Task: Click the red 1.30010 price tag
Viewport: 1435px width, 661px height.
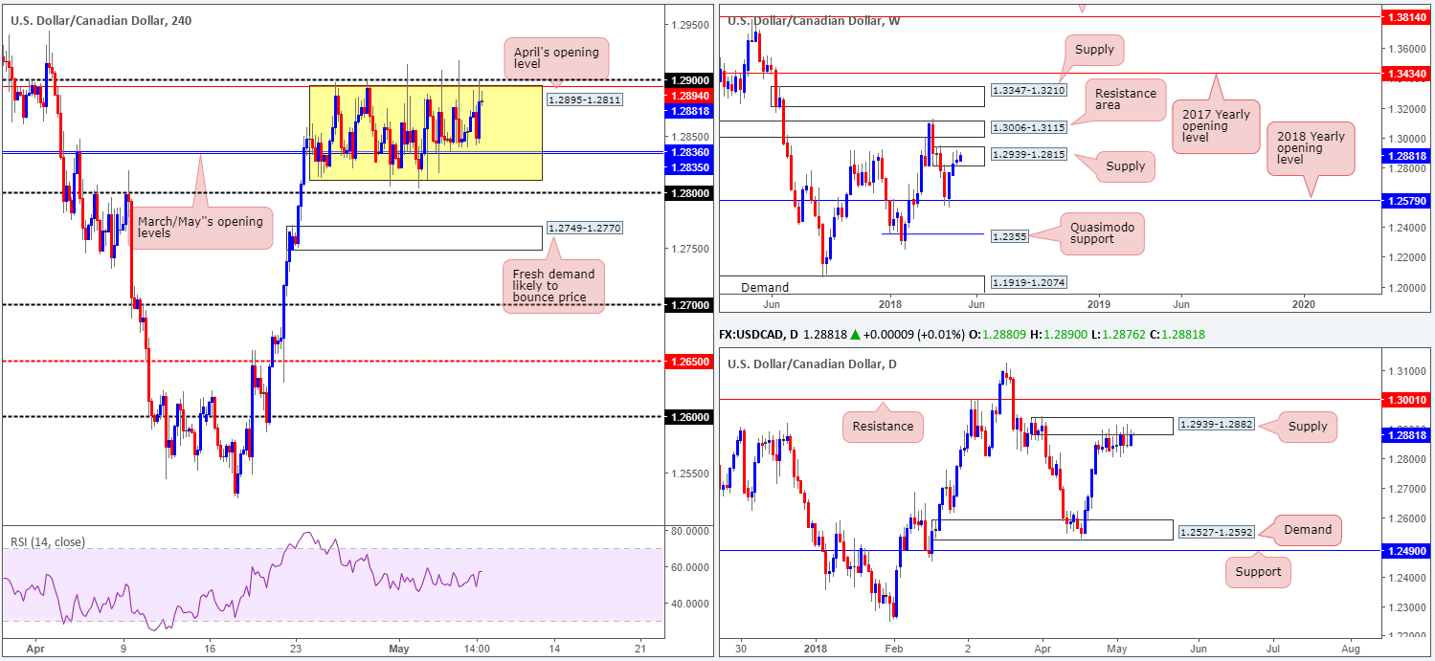Action: coord(1405,399)
